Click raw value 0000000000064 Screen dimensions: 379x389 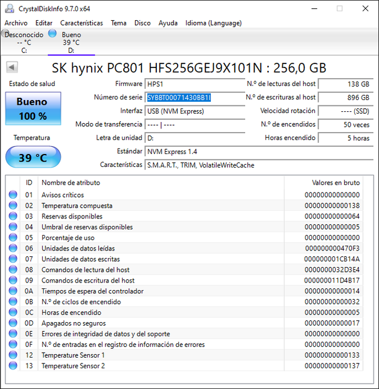[x=332, y=216]
